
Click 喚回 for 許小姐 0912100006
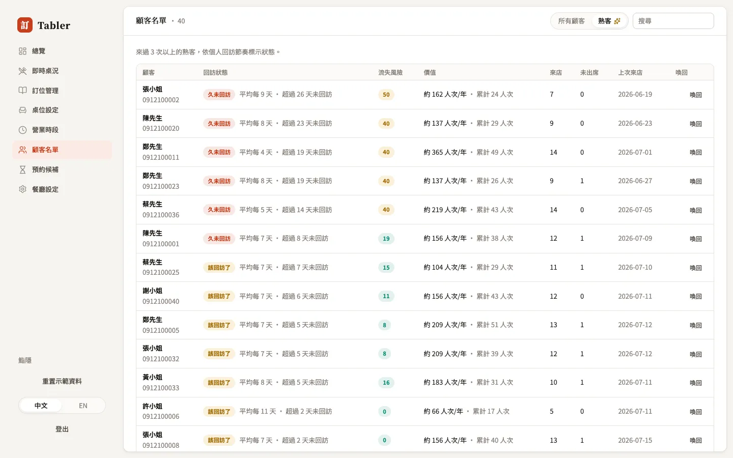695,412
